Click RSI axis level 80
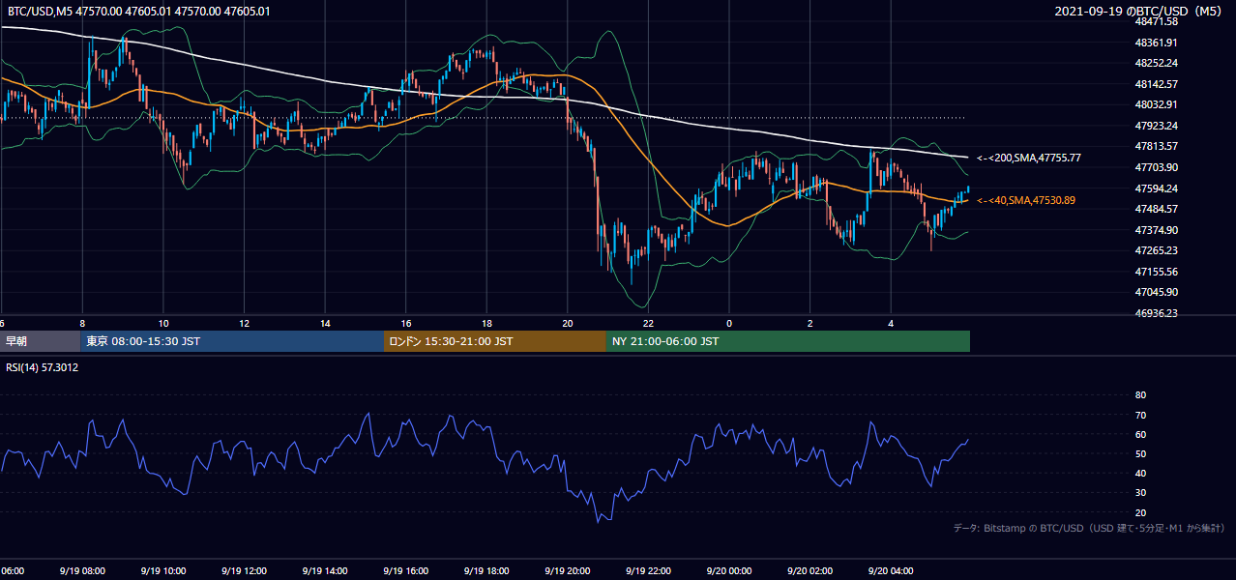The image size is (1236, 580). point(1140,395)
